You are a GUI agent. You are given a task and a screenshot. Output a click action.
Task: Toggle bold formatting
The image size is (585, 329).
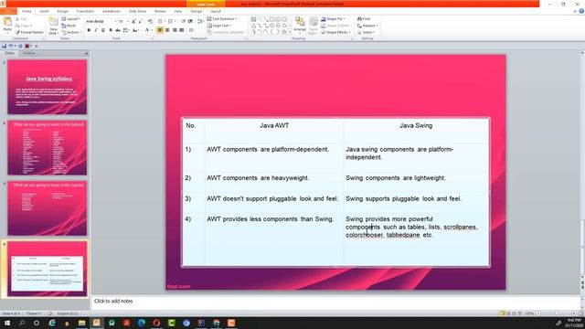[89, 30]
